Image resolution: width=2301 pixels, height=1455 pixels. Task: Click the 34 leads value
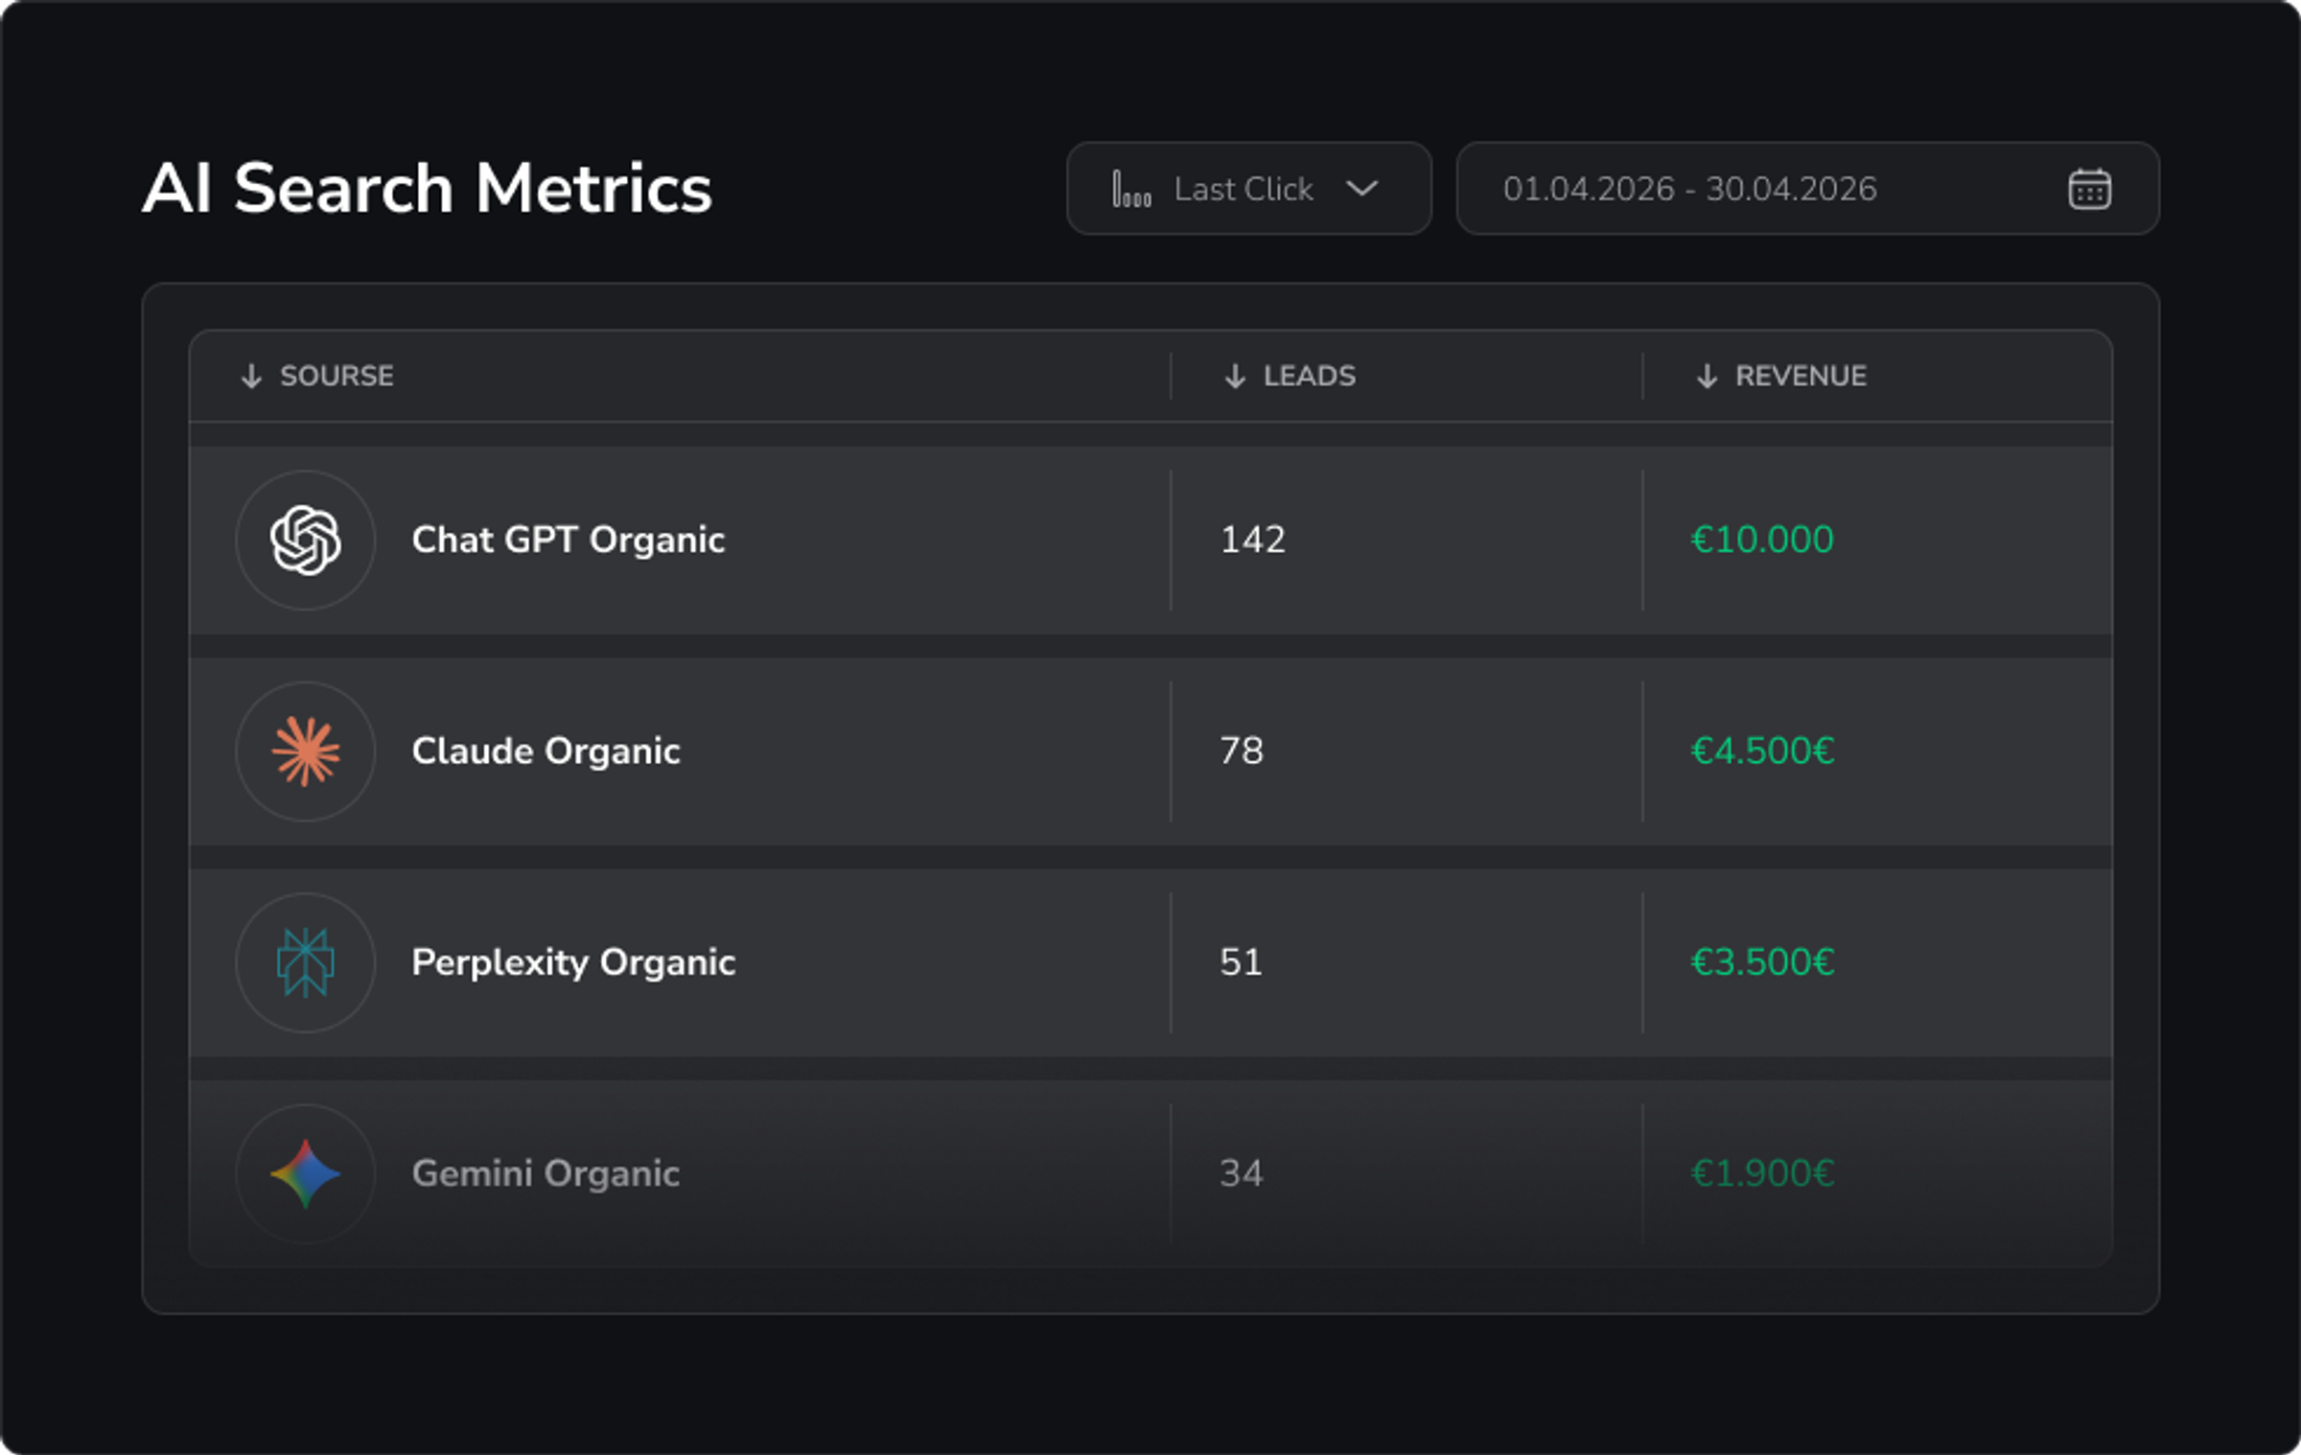[x=1242, y=1173]
